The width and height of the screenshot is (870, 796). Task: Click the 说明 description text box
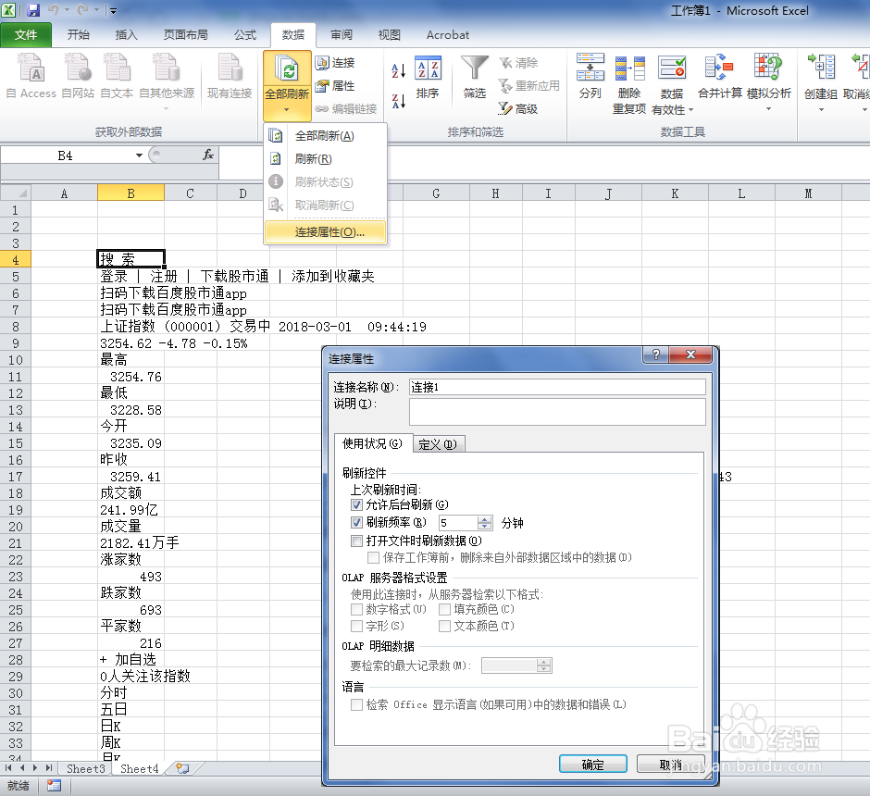point(557,412)
